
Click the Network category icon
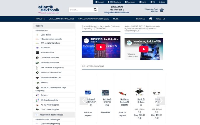pos(37,83)
